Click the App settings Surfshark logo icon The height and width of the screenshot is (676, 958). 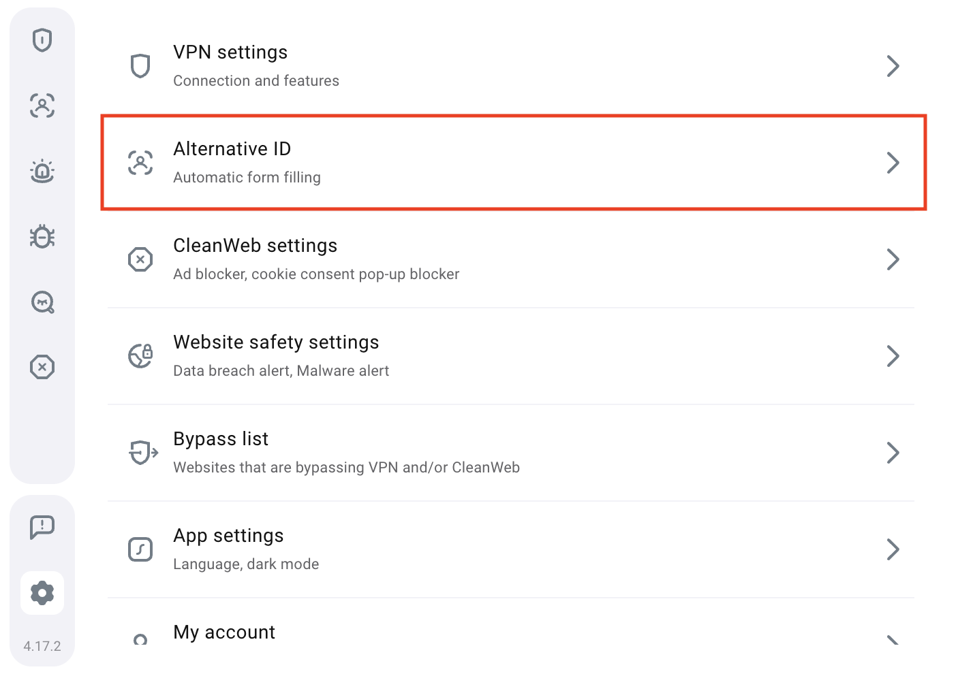[140, 549]
